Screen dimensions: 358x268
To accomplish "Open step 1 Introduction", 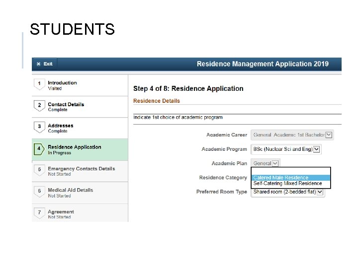I will coord(80,85).
